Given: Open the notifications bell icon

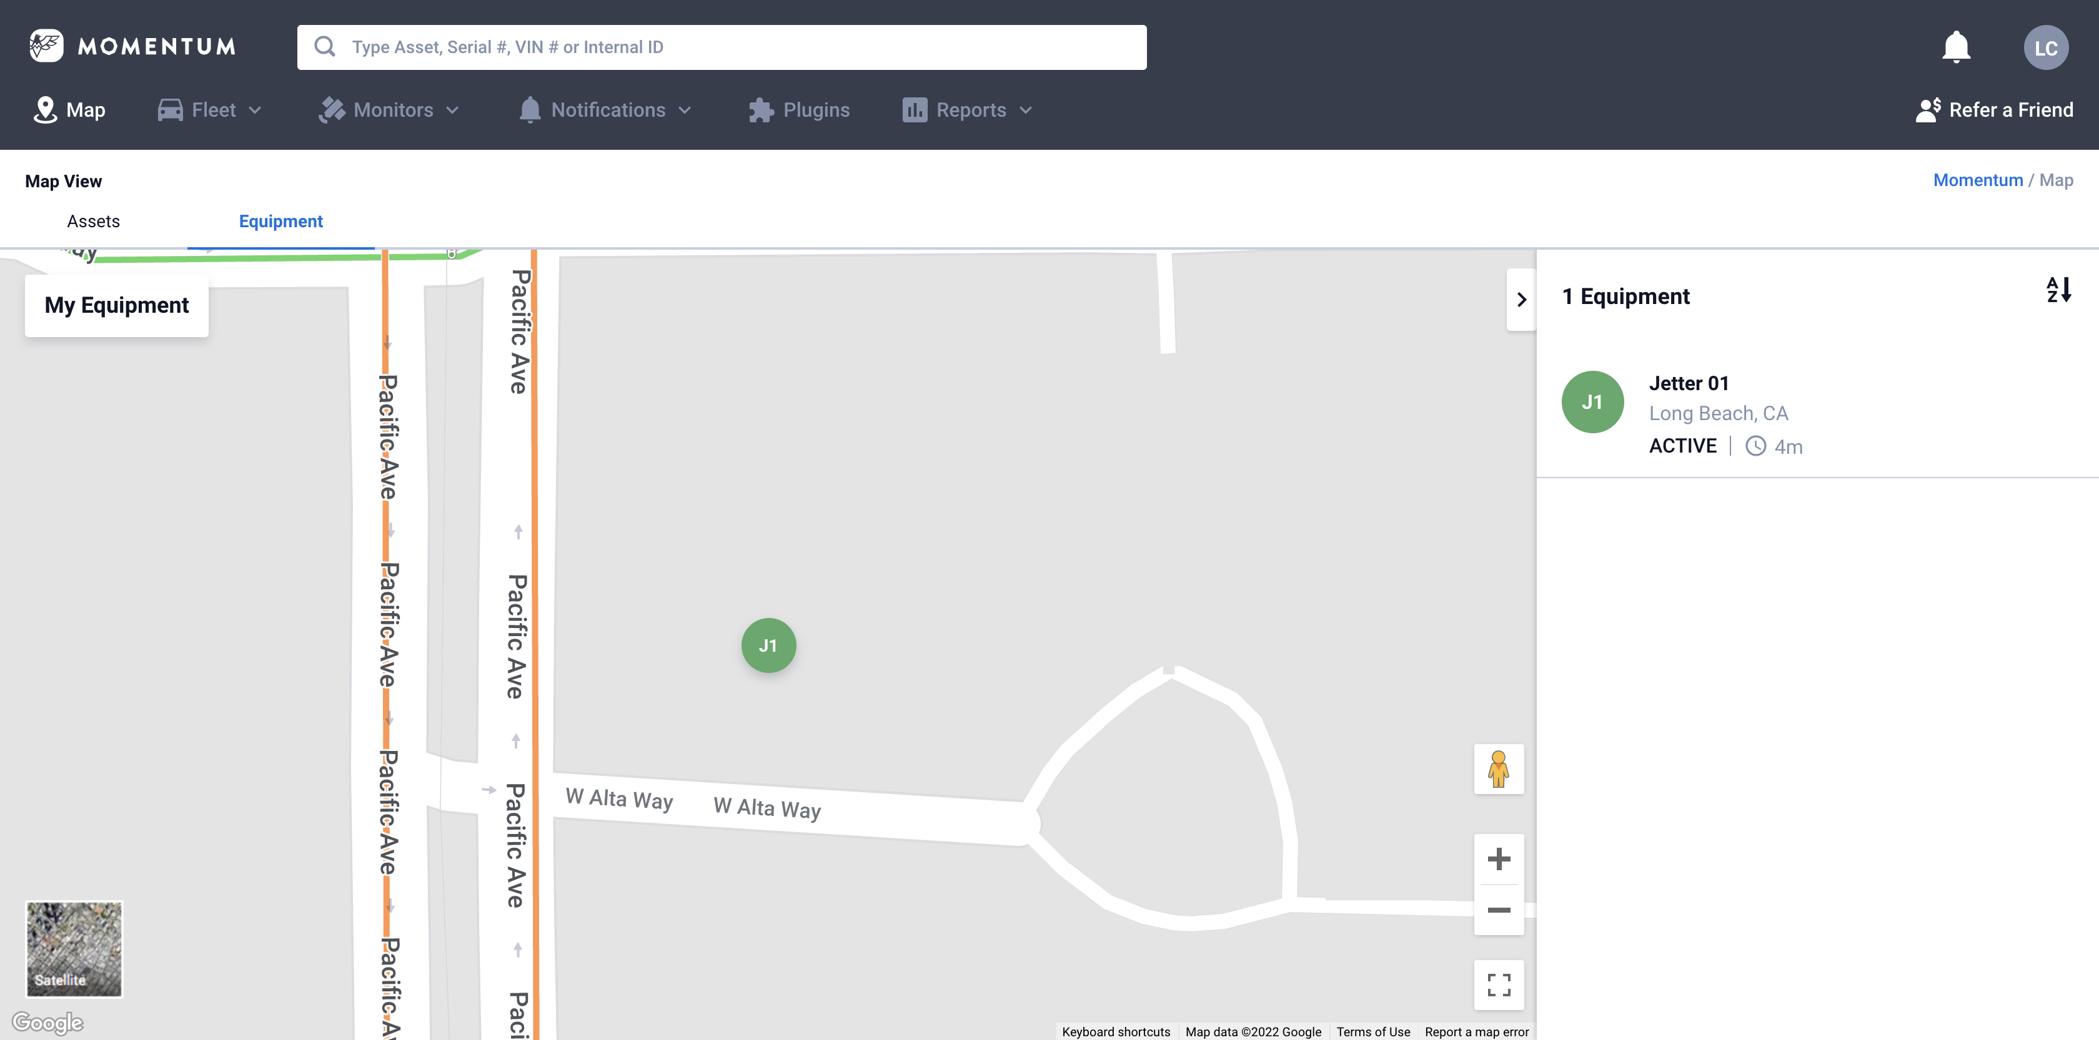Looking at the screenshot, I should tap(1957, 46).
